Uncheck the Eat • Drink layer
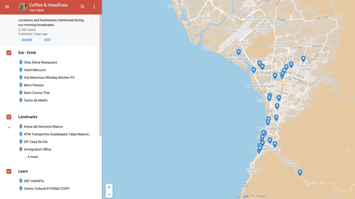The height and width of the screenshot is (199, 355). click(9, 53)
